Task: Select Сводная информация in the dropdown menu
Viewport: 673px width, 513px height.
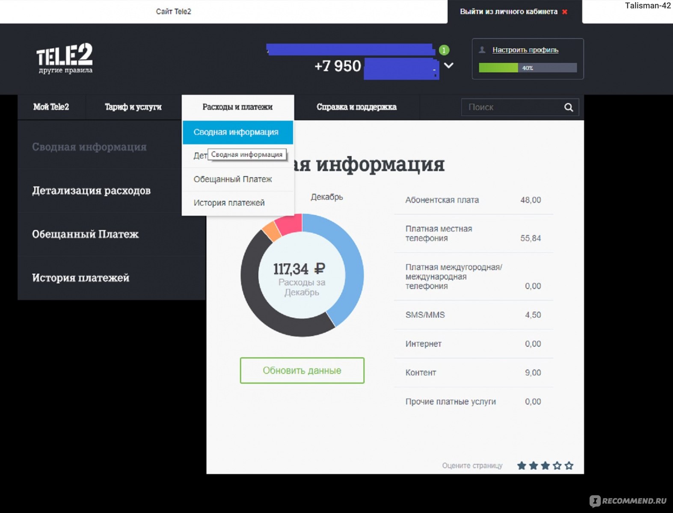Action: click(237, 132)
